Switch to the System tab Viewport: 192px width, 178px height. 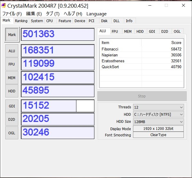[37, 21]
